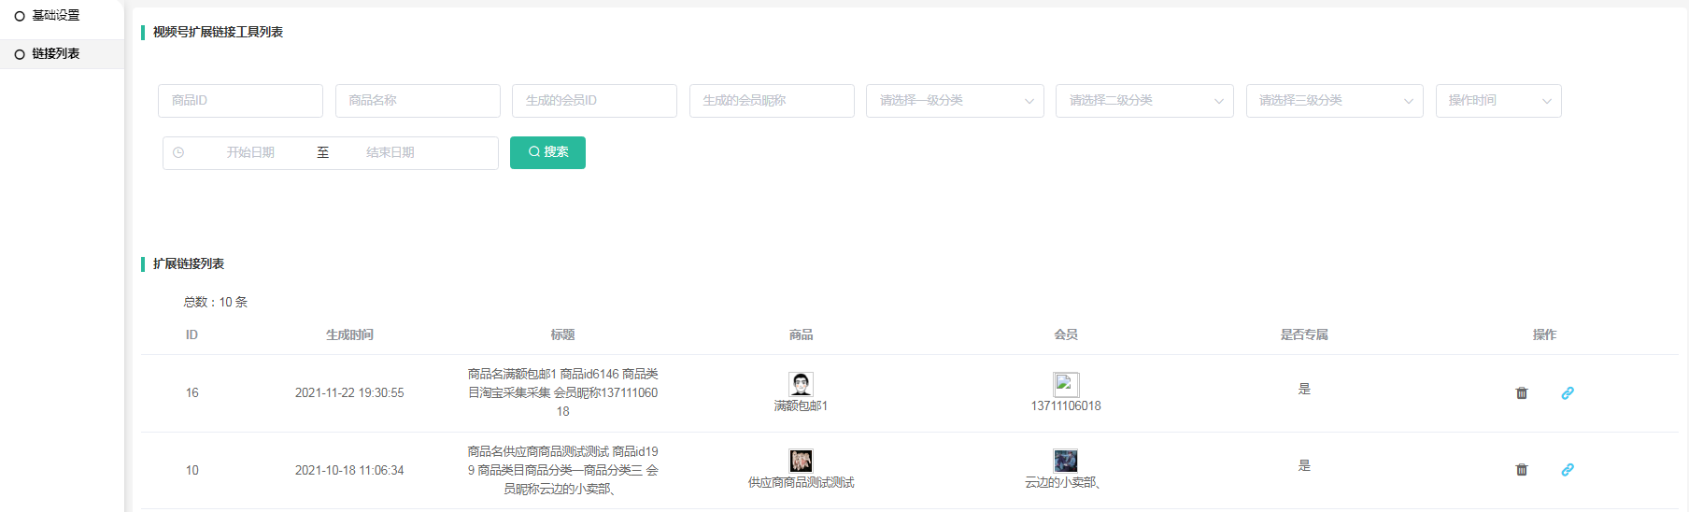Click the 会员 column header
The height and width of the screenshot is (512, 1689).
(x=1066, y=334)
